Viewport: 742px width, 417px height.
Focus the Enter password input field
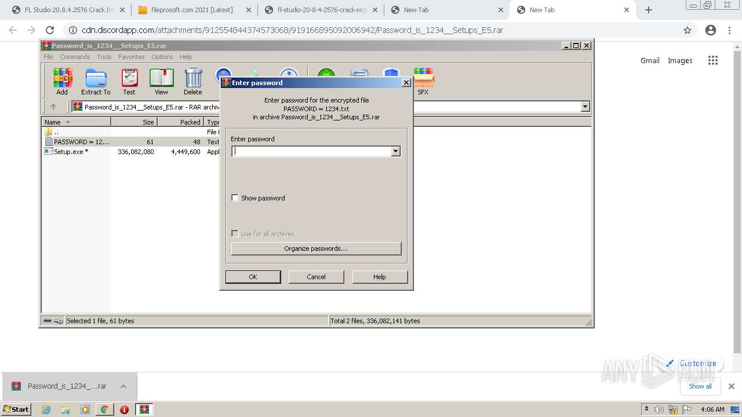311,151
